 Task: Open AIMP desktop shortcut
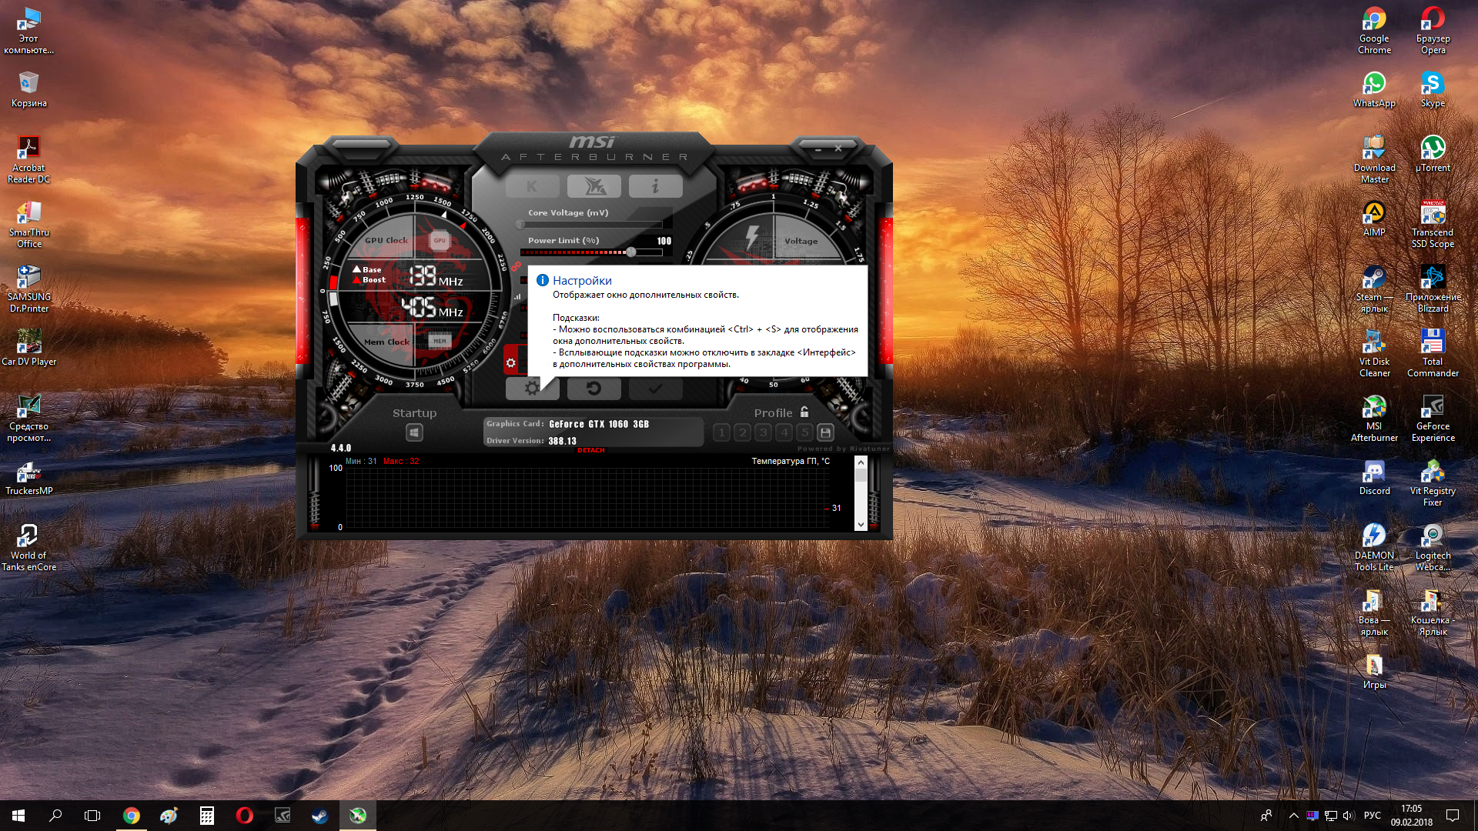(1374, 219)
